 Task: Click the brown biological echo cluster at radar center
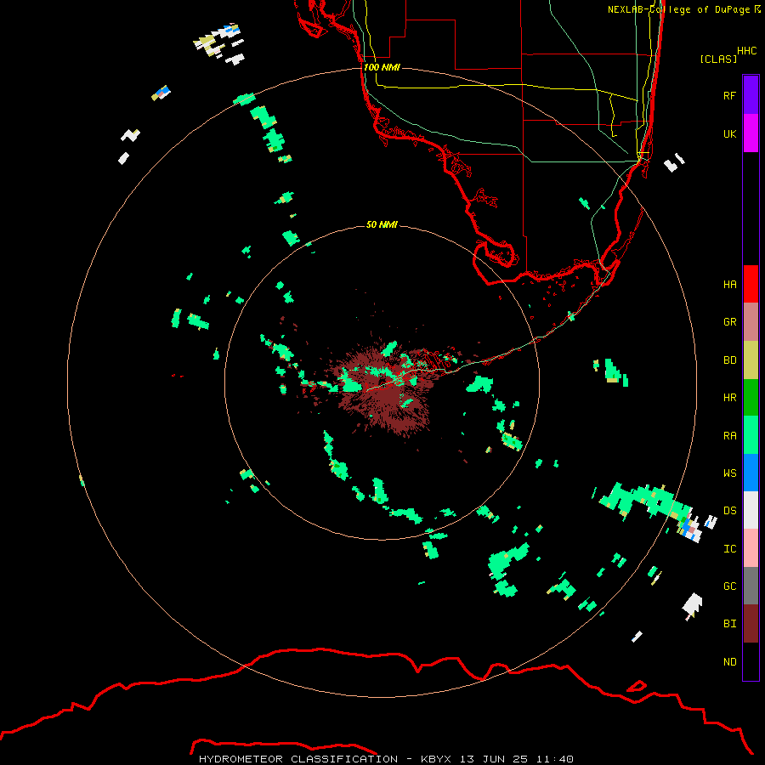pos(388,390)
